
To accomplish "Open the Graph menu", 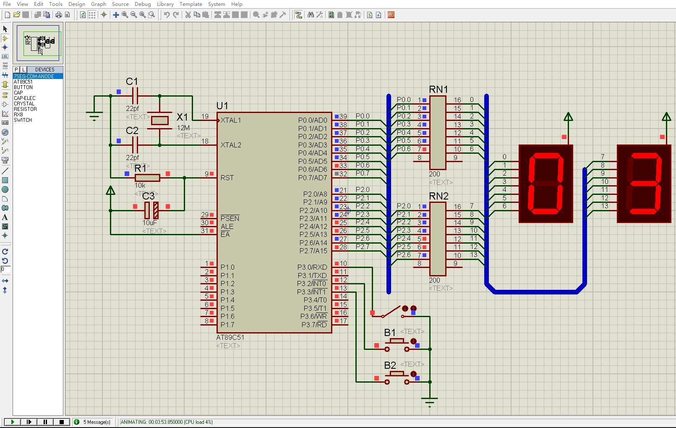I will pyautogui.click(x=98, y=4).
